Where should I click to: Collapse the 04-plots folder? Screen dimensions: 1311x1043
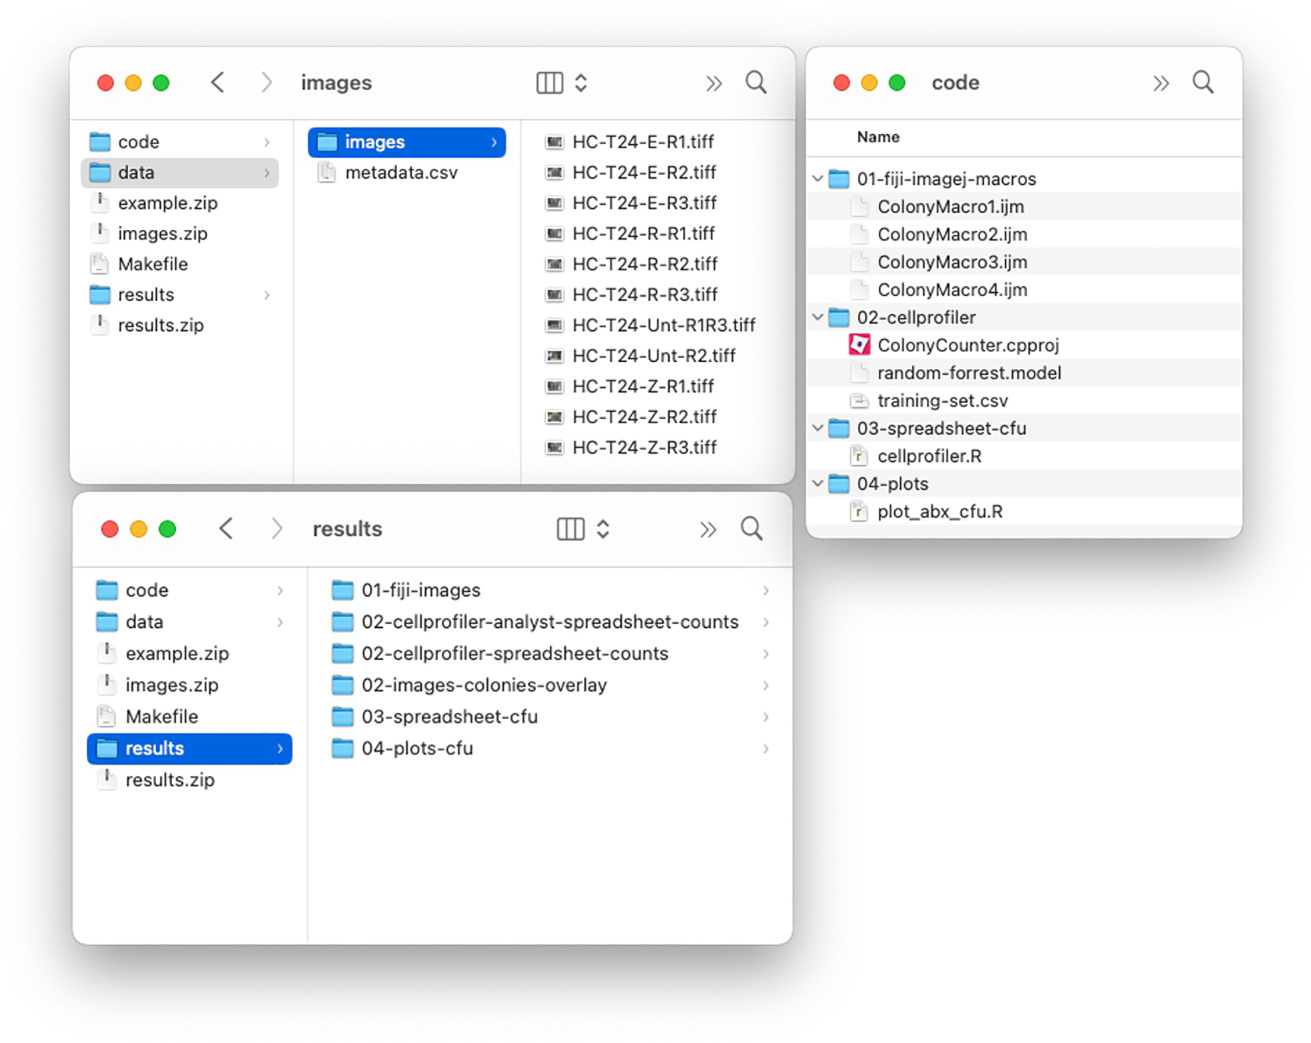click(818, 483)
